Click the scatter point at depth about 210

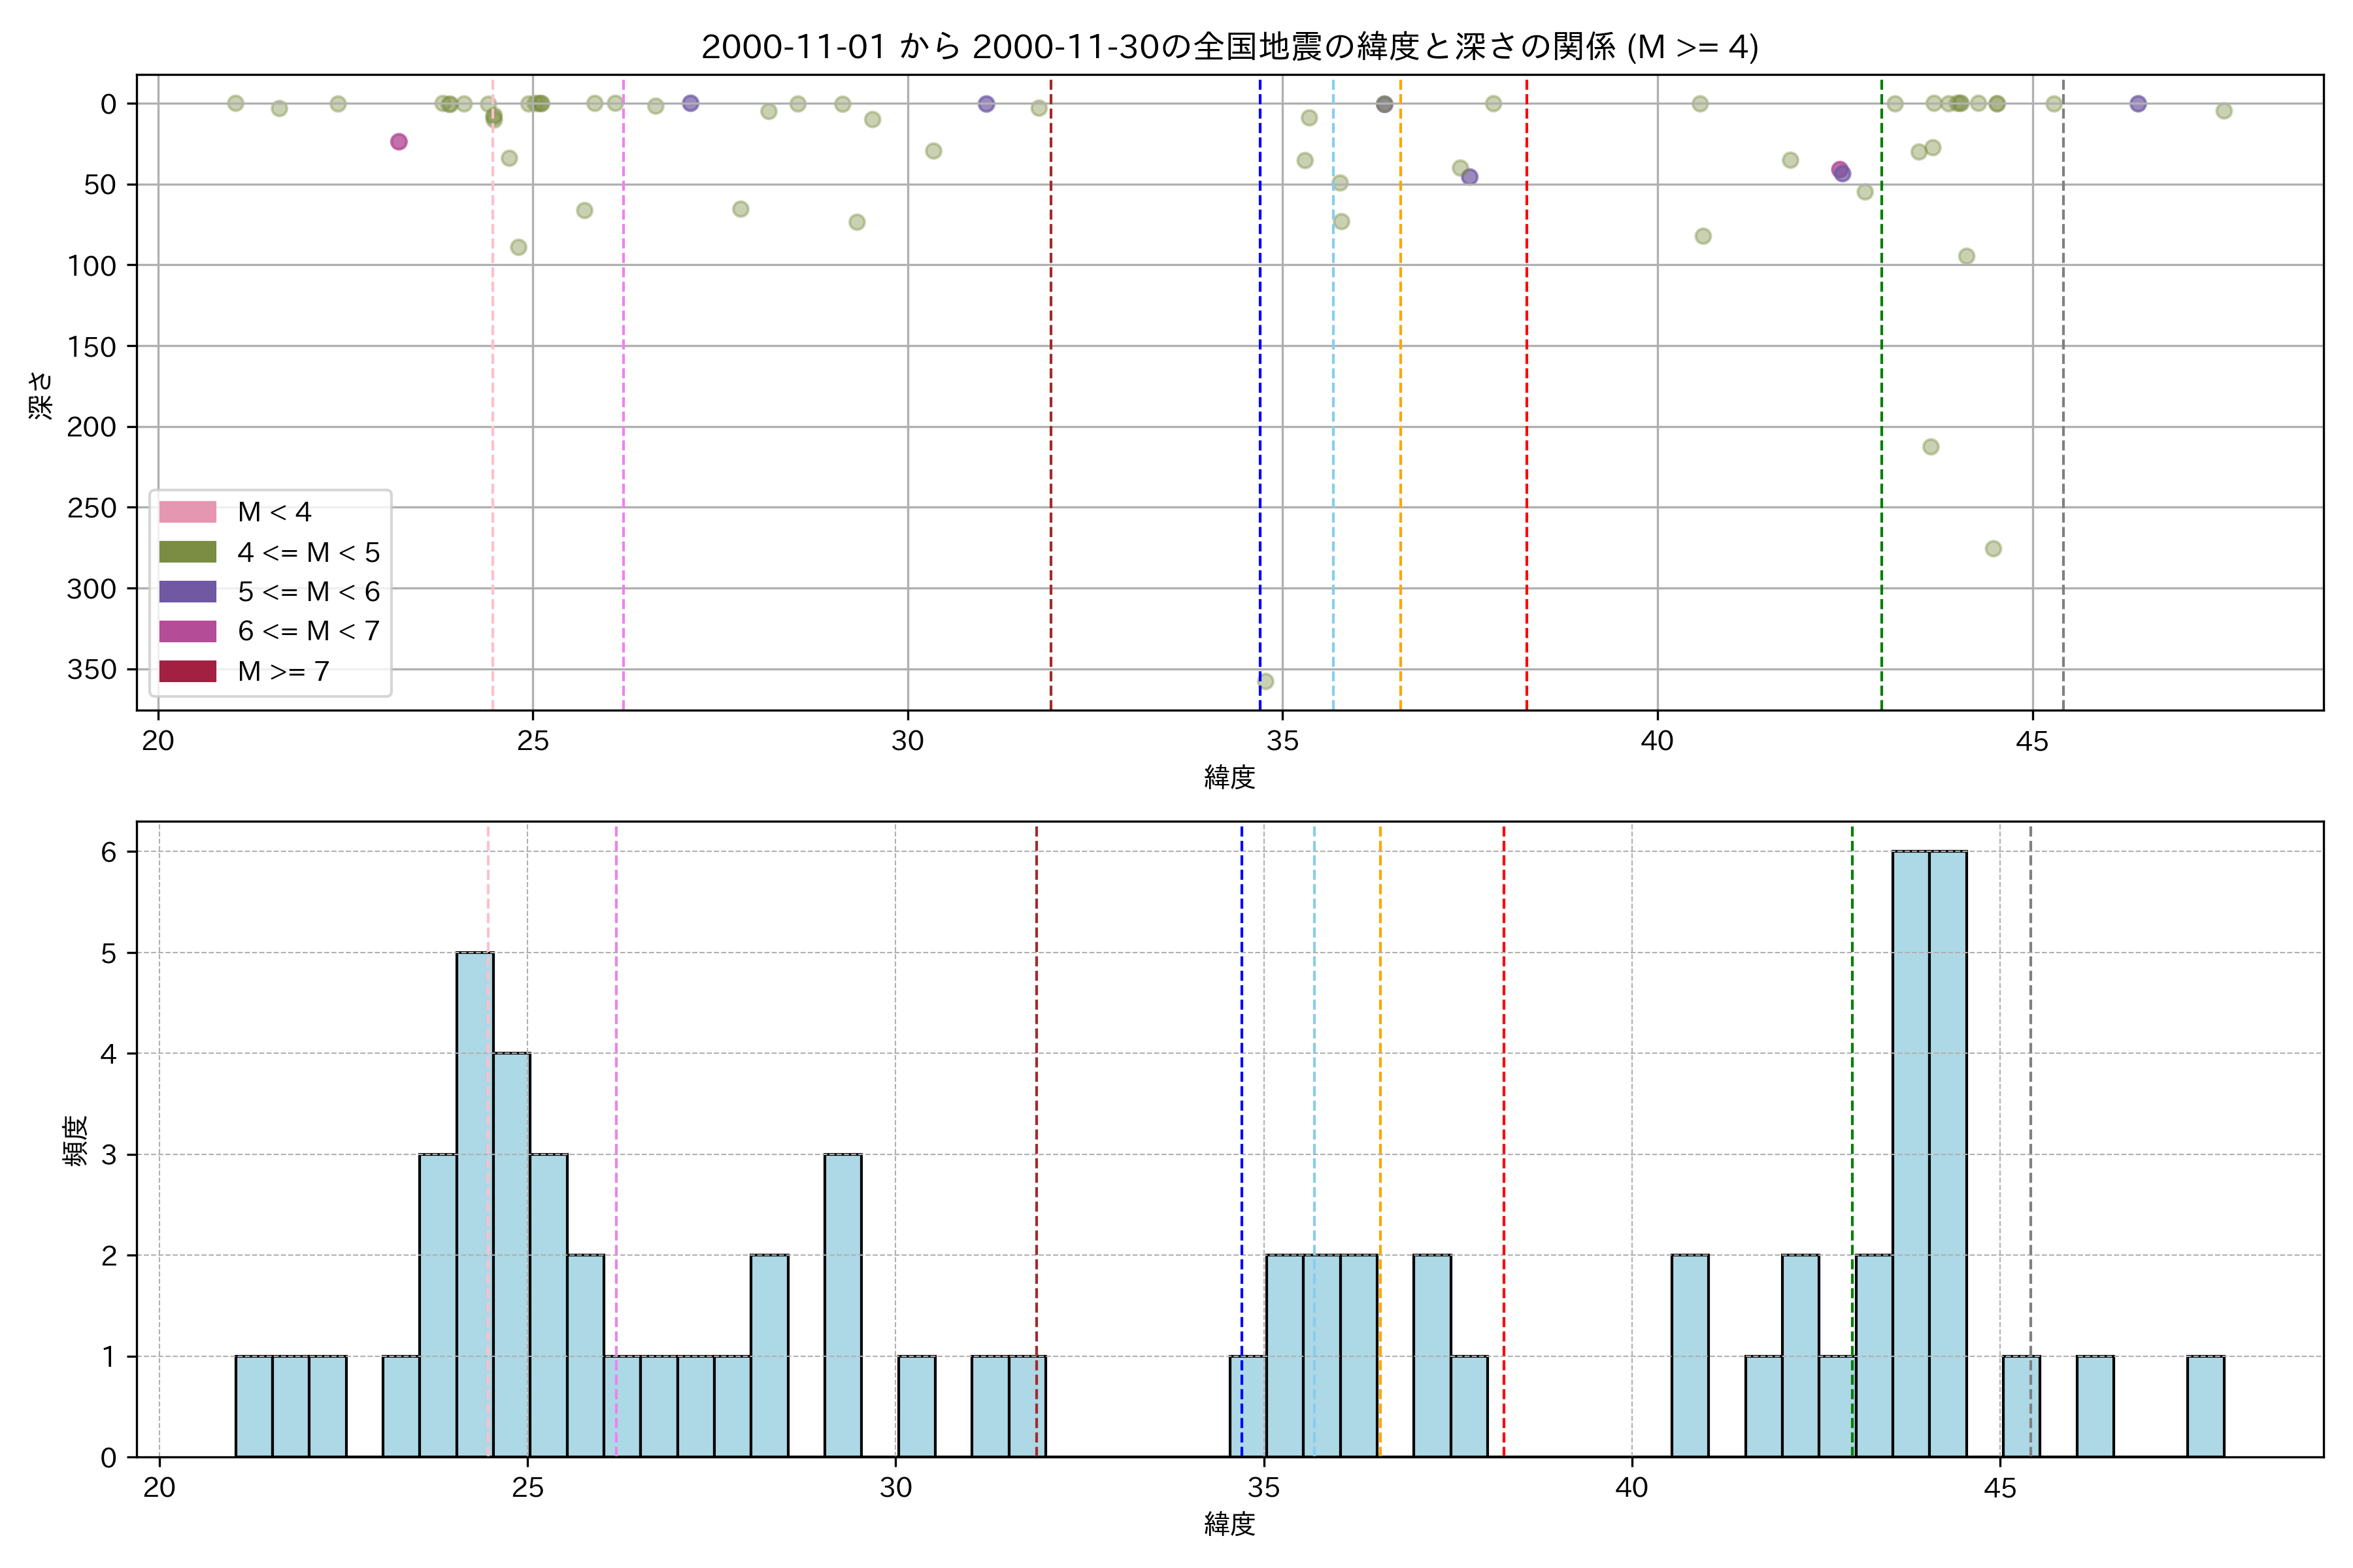[1931, 447]
